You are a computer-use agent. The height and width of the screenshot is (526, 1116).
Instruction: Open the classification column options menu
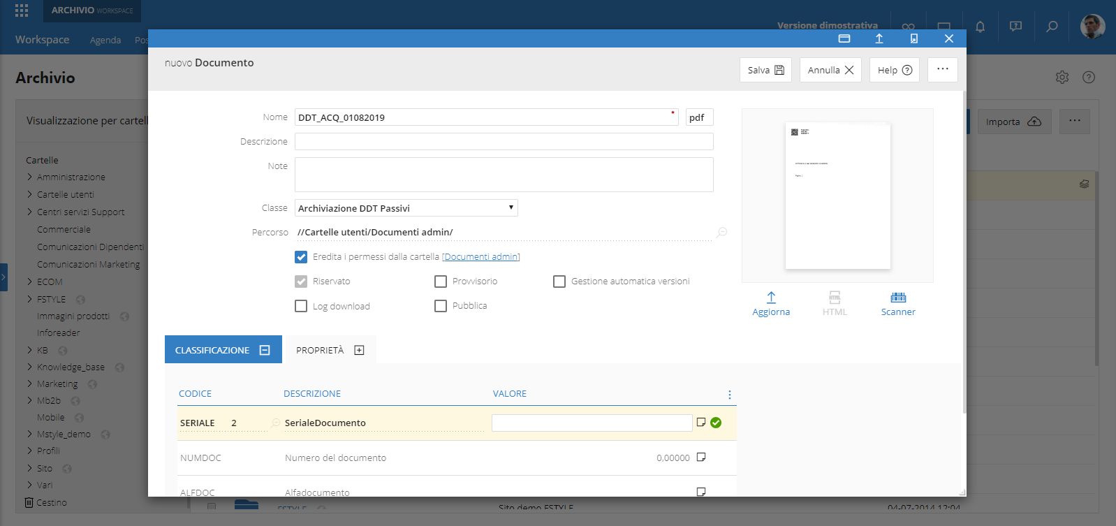tap(730, 395)
